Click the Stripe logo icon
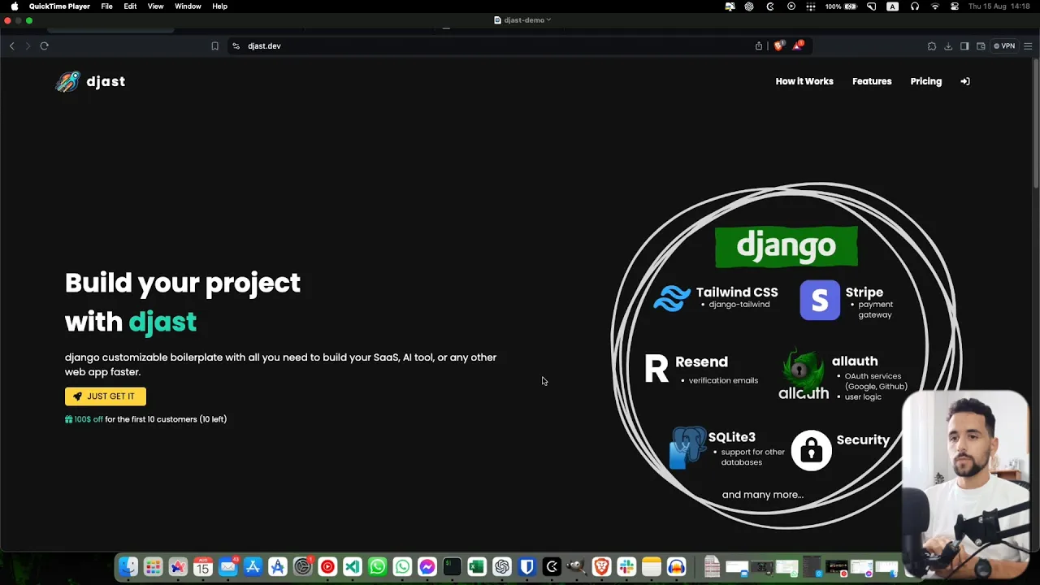Screen dimensions: 1040x585 tap(820, 301)
